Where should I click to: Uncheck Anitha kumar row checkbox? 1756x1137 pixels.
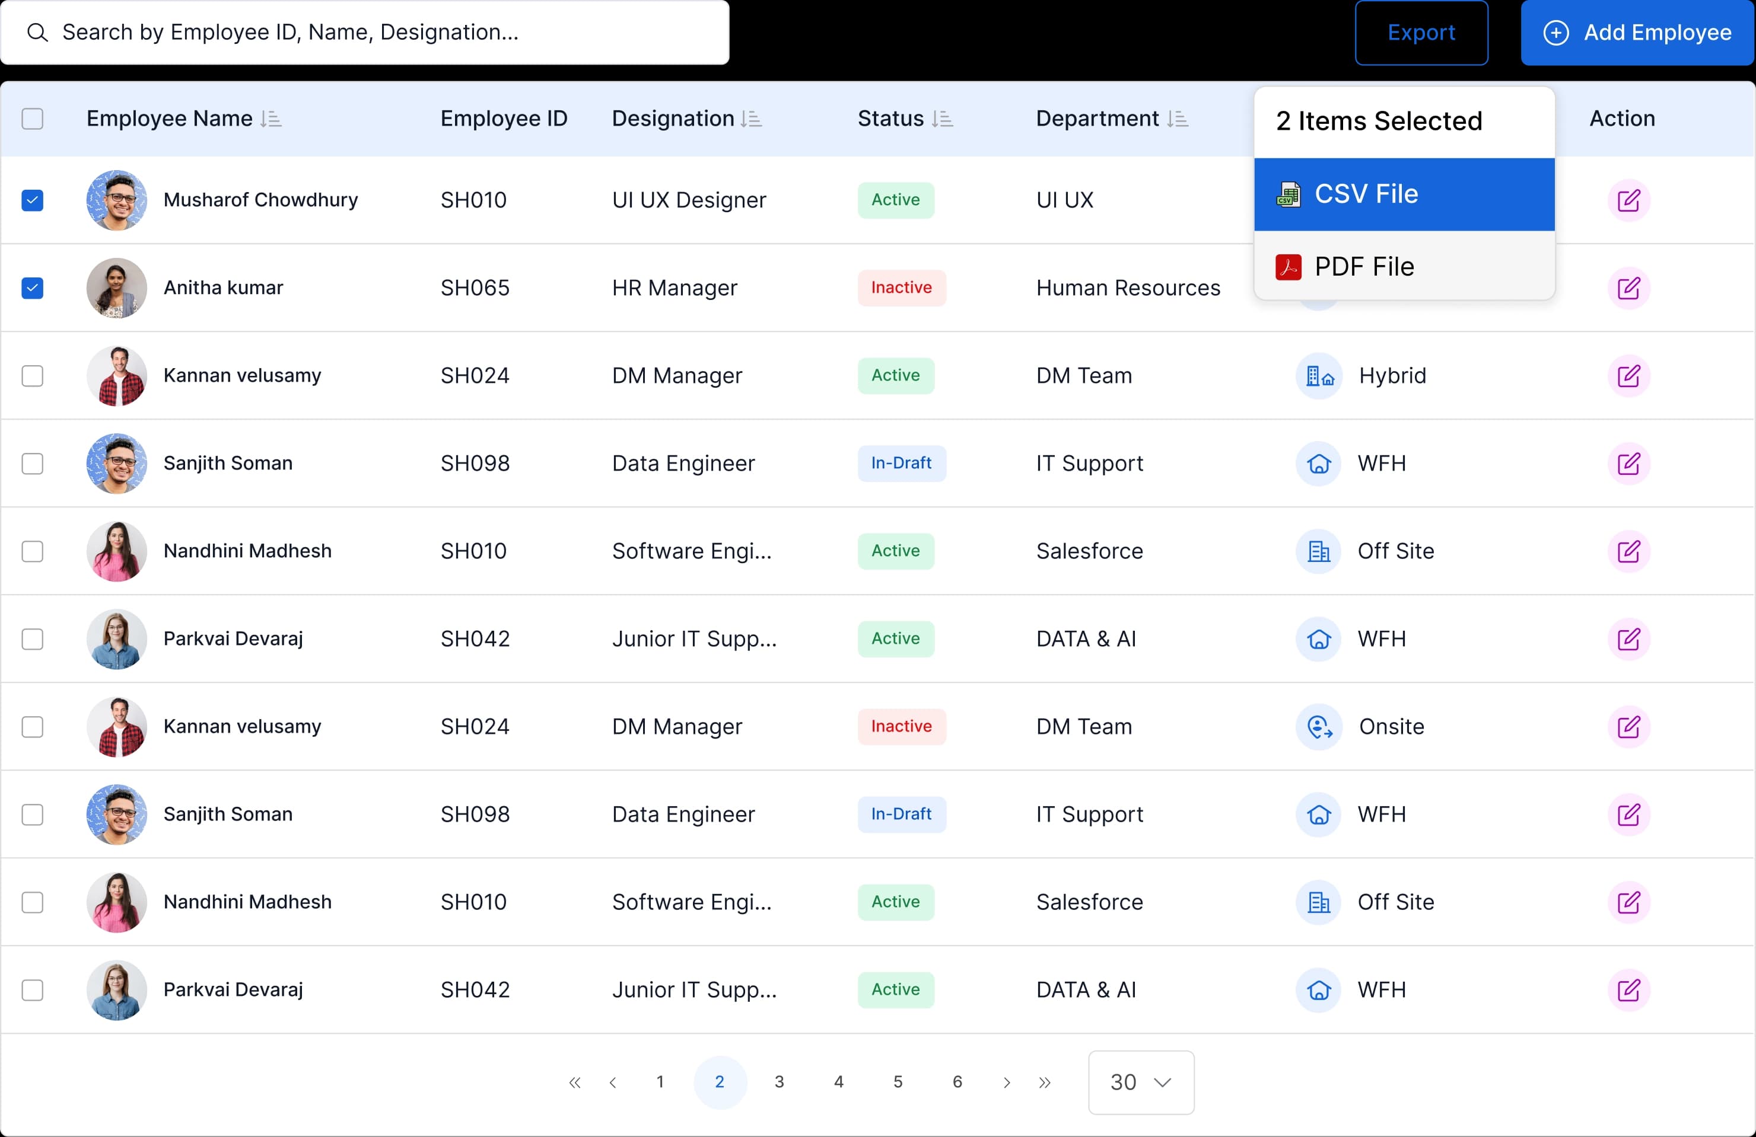pos(33,288)
